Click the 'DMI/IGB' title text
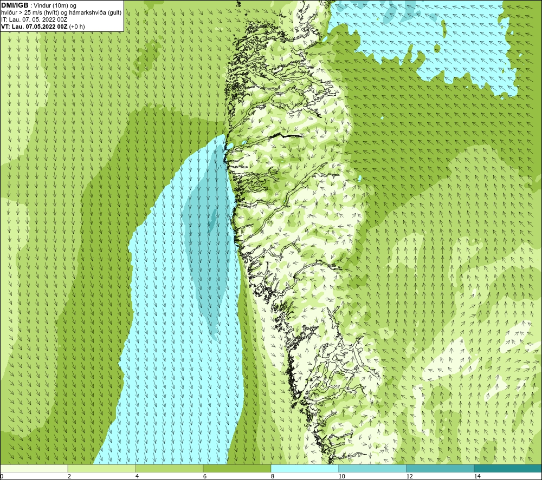 click(x=15, y=5)
